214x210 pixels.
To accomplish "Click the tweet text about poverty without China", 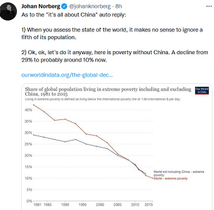I will click(115, 56).
